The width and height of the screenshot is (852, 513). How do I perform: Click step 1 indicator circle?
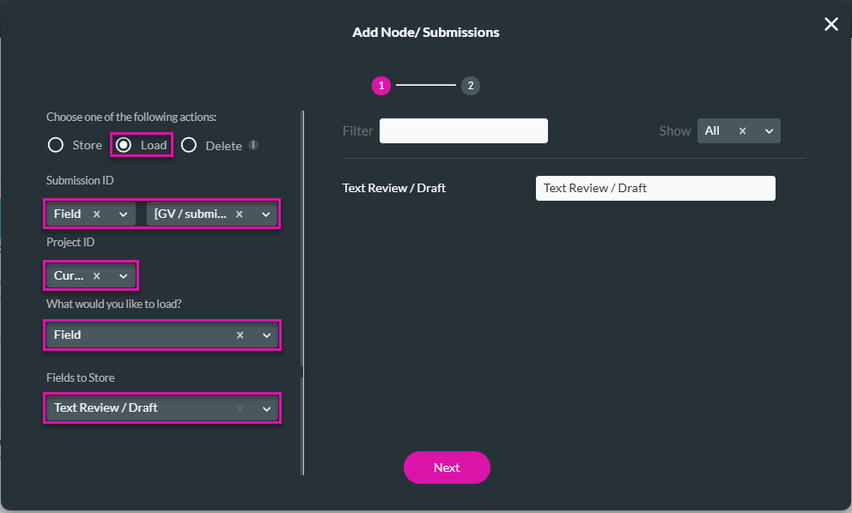tap(380, 86)
